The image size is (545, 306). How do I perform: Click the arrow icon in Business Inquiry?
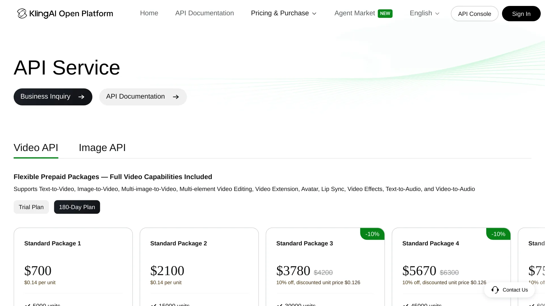pyautogui.click(x=81, y=97)
